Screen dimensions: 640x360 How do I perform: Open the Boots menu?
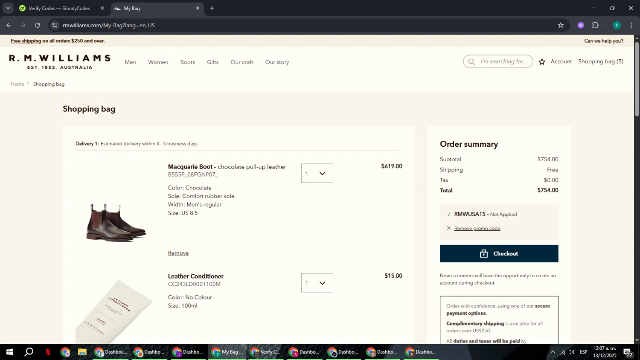click(188, 62)
